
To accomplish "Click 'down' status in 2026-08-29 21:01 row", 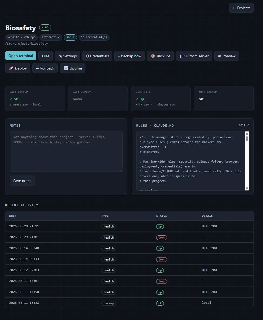I will click(x=162, y=237).
